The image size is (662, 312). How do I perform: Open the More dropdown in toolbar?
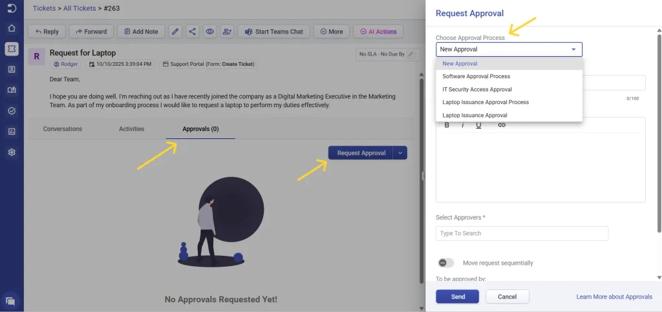tap(331, 32)
